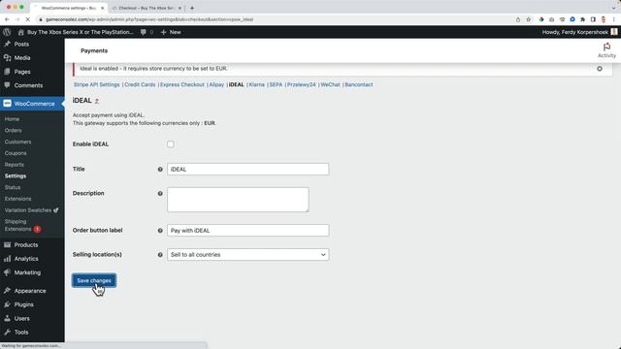
Task: Open the WooCommerce sidebar menu
Action: [32, 104]
